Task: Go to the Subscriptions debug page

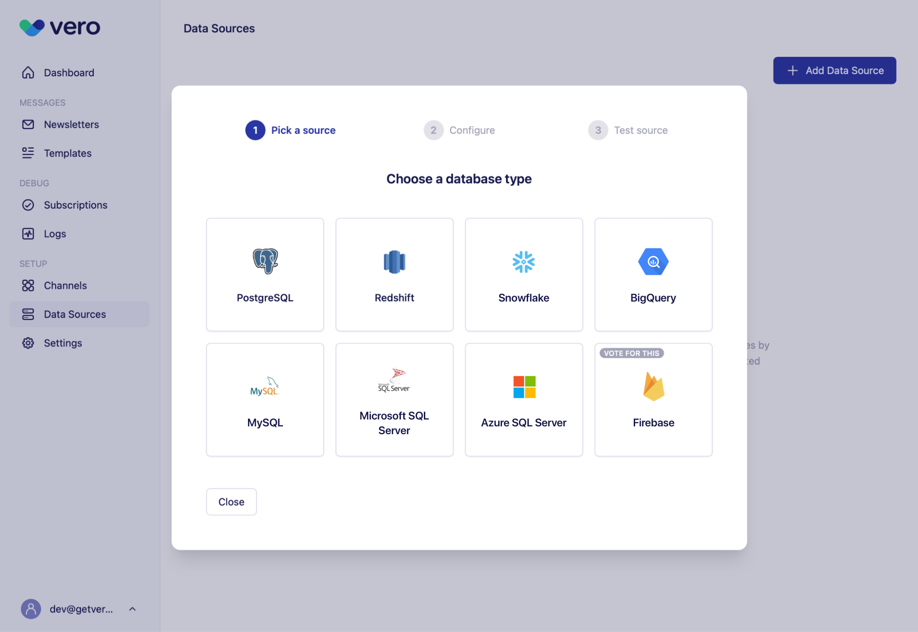Action: [76, 205]
